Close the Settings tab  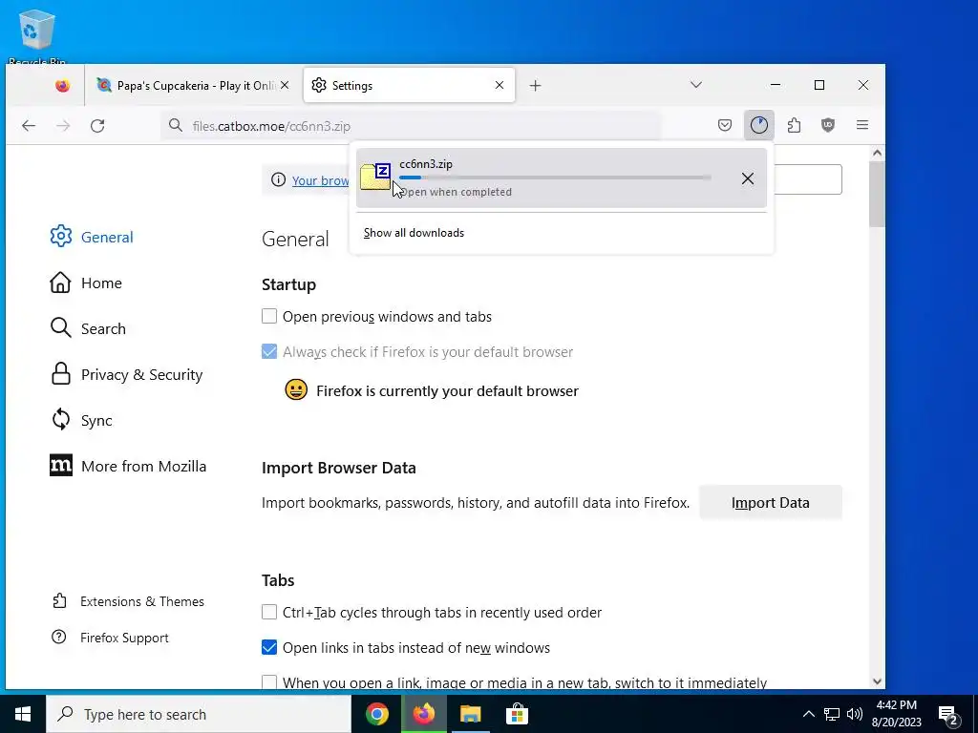(x=499, y=85)
